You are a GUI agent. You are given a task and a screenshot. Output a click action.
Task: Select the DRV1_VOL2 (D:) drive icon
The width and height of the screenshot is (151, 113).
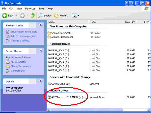[49, 54]
